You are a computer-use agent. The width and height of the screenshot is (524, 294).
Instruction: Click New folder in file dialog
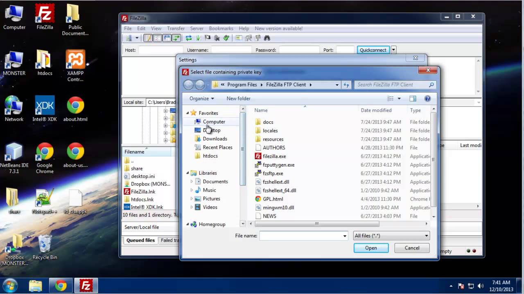238,98
